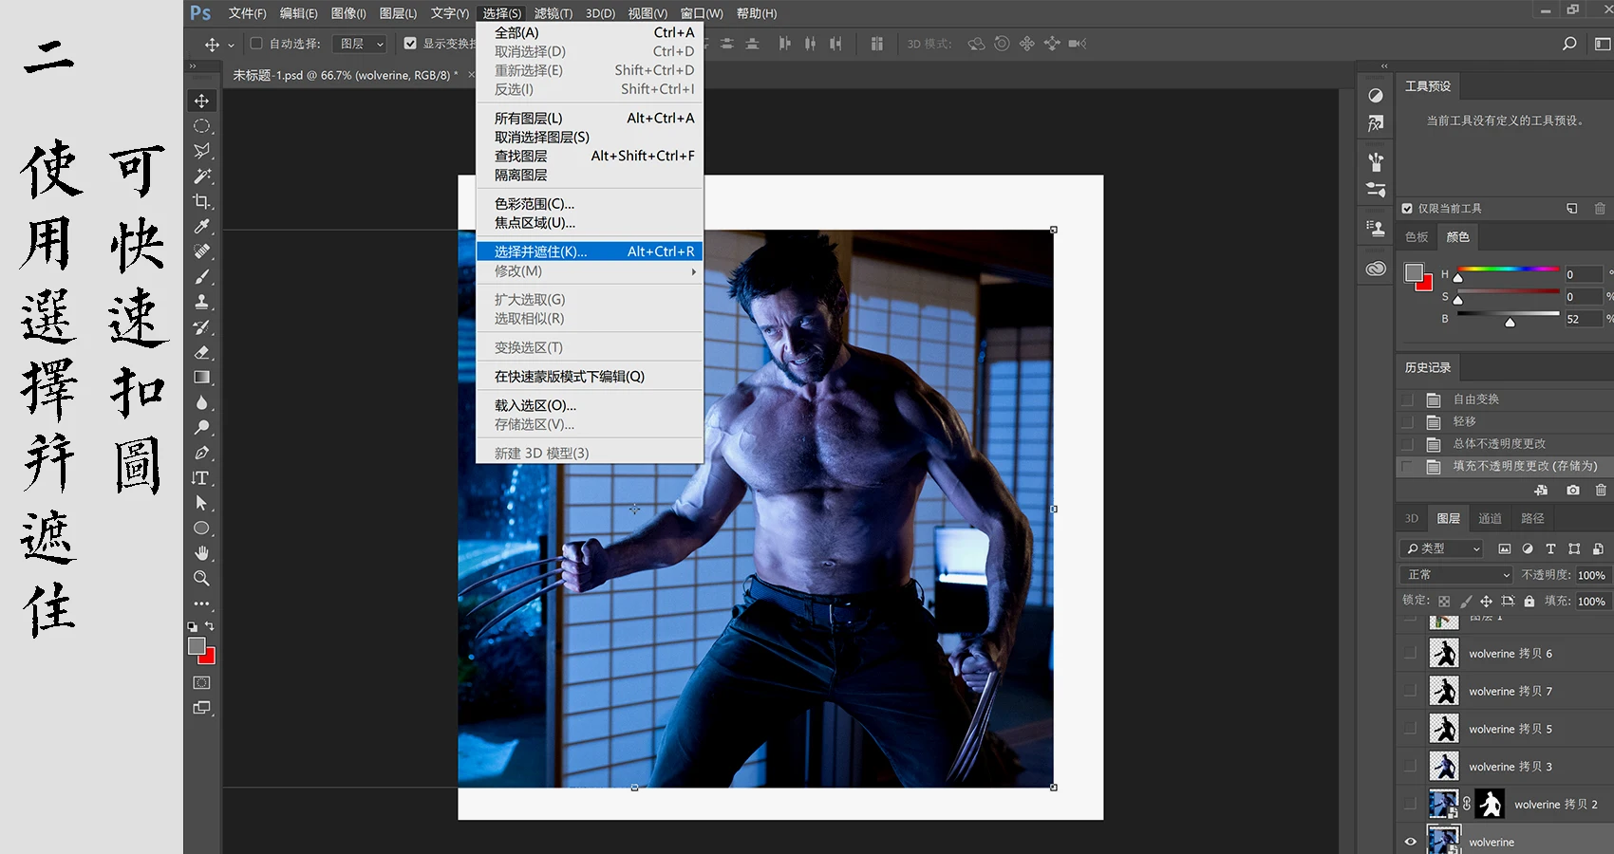Screen dimensions: 1614x854
Task: Select the Healing Brush tool
Action: coord(201,251)
